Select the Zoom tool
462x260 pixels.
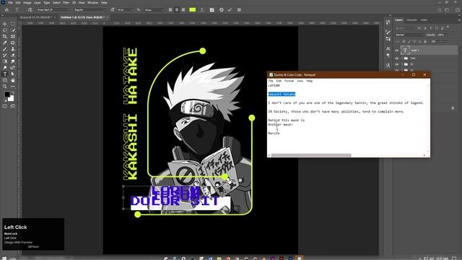point(5,87)
